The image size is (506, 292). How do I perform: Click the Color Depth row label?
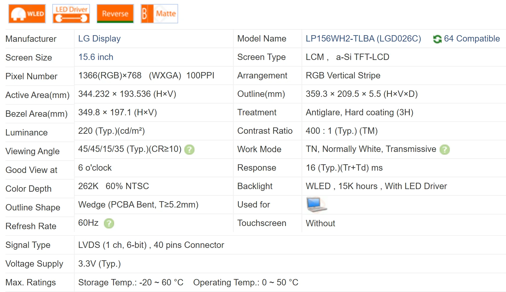point(28,189)
